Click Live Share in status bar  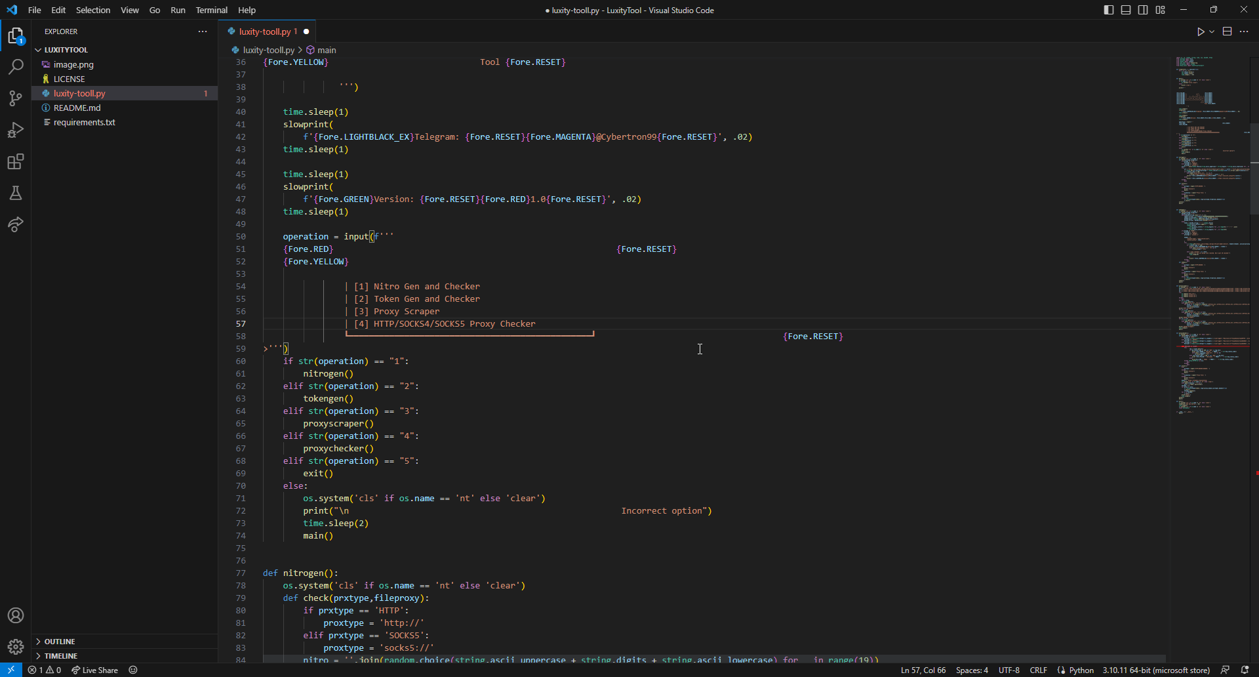95,670
